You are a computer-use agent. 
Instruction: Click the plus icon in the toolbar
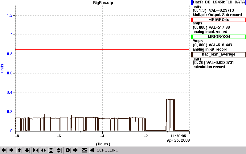pyautogui.click(x=76, y=150)
